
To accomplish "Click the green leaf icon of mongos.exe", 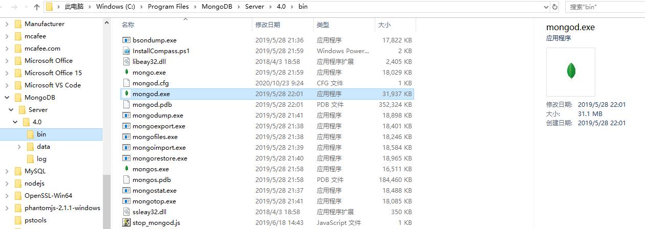I will [127, 169].
